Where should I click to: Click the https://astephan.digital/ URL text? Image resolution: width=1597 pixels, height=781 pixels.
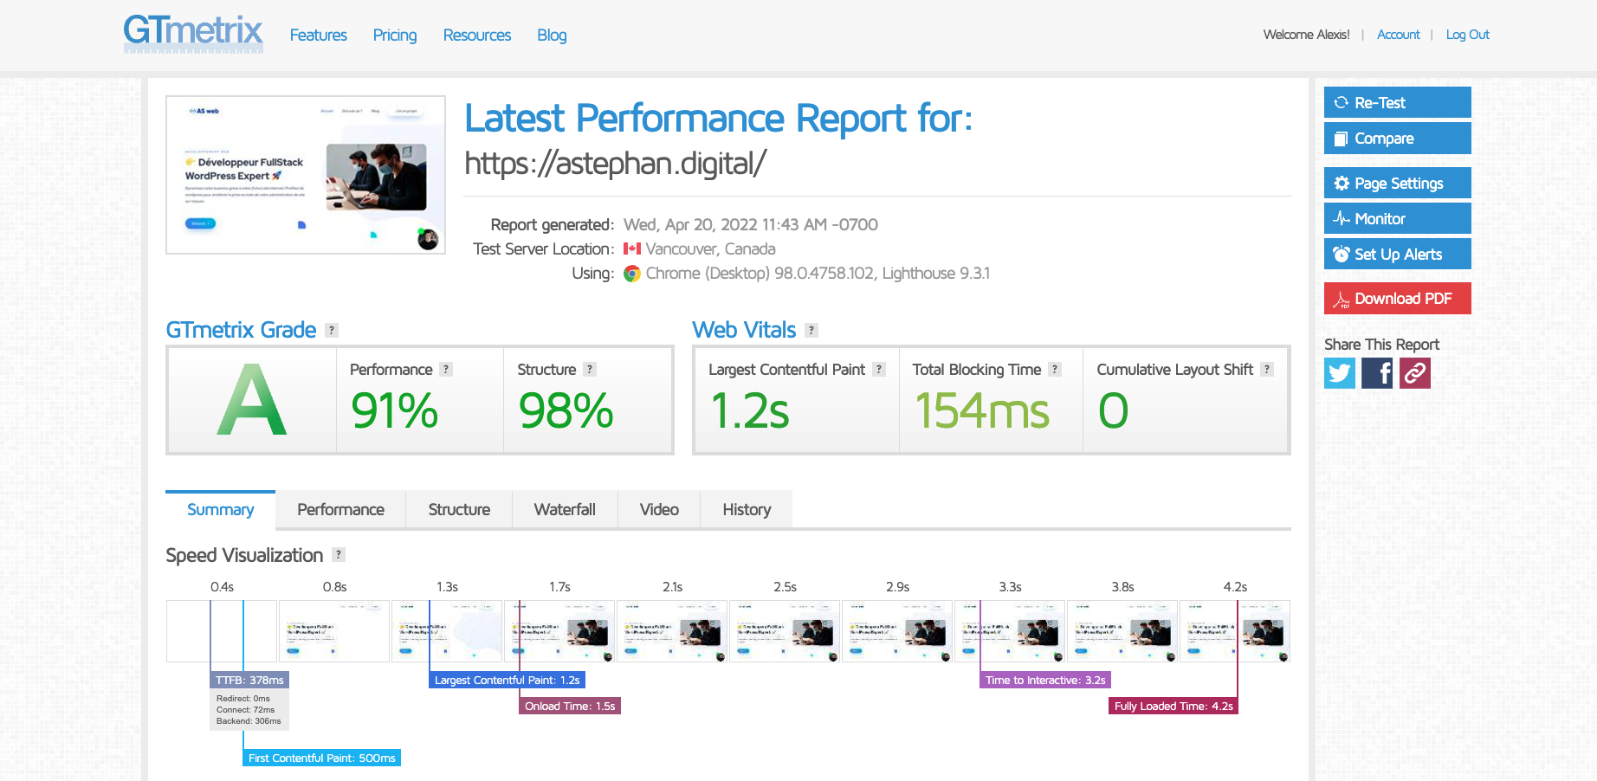click(x=615, y=163)
